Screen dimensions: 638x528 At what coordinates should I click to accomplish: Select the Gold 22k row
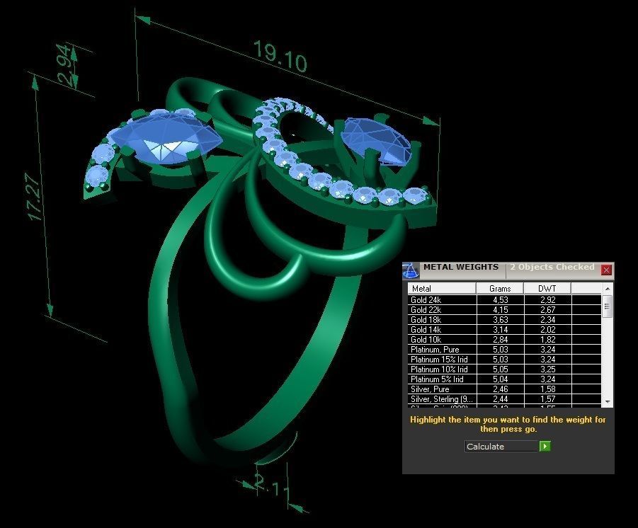click(505, 309)
